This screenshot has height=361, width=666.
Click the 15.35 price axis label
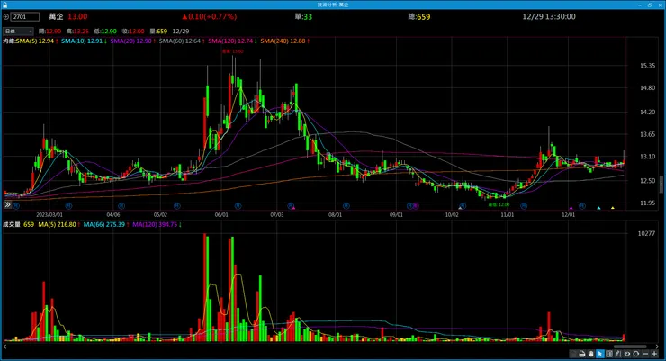point(647,66)
